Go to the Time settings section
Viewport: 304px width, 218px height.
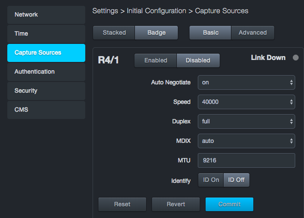(x=46, y=34)
